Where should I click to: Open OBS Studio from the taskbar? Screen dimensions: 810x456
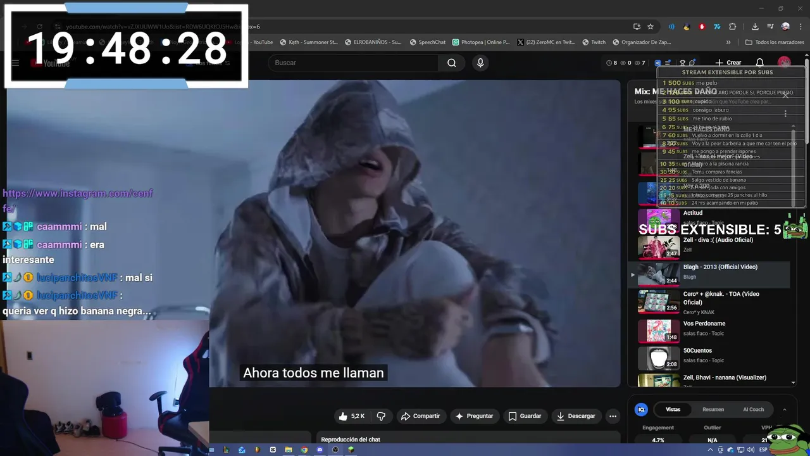335,450
